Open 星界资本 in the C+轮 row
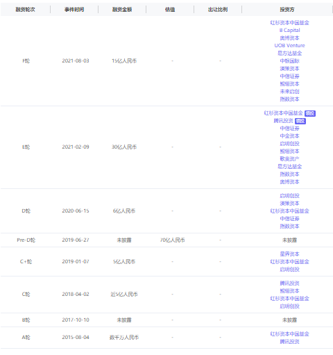The height and width of the screenshot is (355, 333). pos(289,254)
